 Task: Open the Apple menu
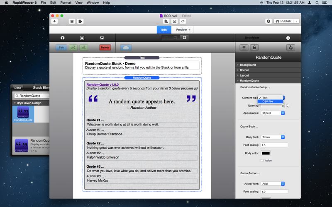point(6,2)
